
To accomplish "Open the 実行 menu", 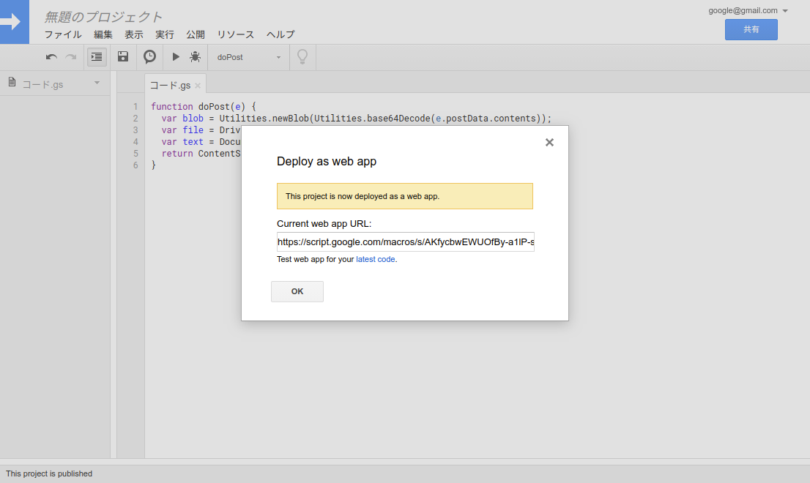I will [165, 34].
